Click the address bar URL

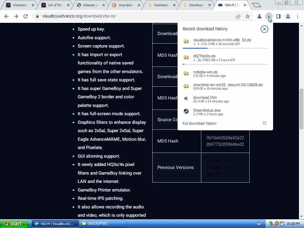tap(79, 16)
